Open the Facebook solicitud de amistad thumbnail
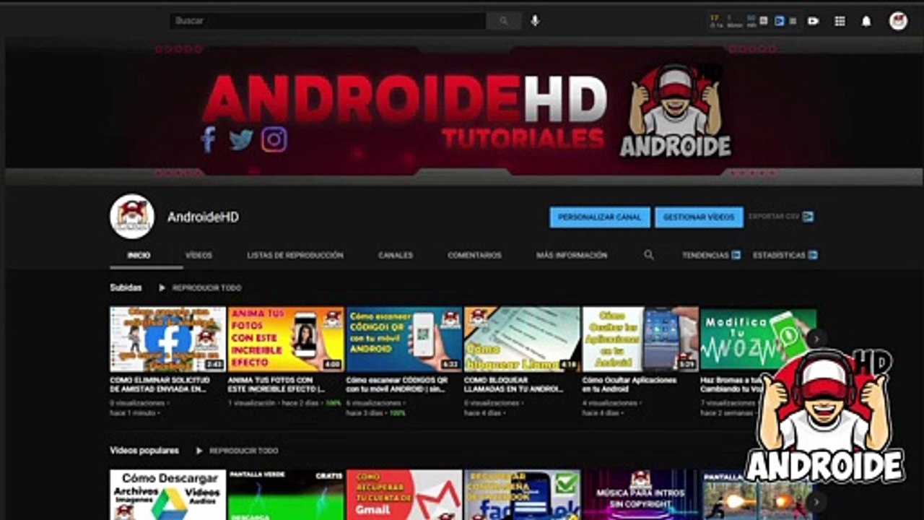Screen dimensions: 924x520 point(167,339)
